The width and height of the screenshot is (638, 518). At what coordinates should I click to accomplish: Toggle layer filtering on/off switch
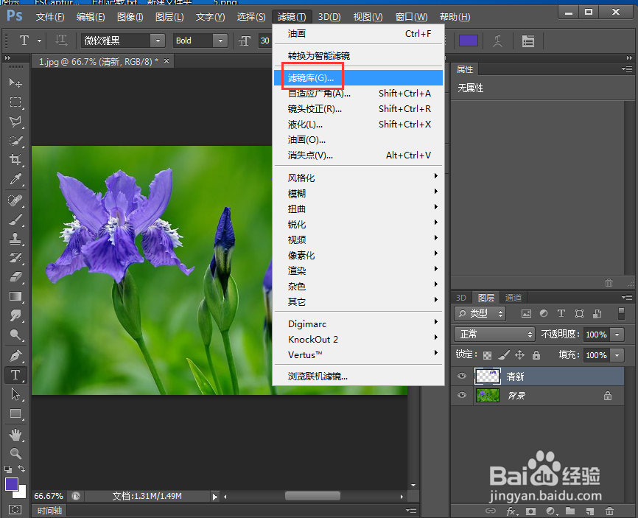coord(621,313)
